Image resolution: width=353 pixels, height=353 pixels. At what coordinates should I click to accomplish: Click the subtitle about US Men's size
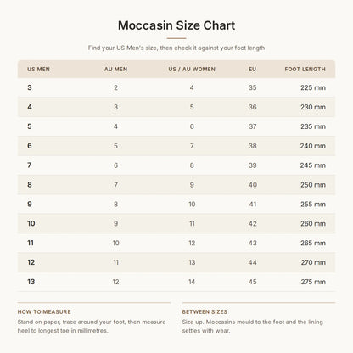point(176,48)
